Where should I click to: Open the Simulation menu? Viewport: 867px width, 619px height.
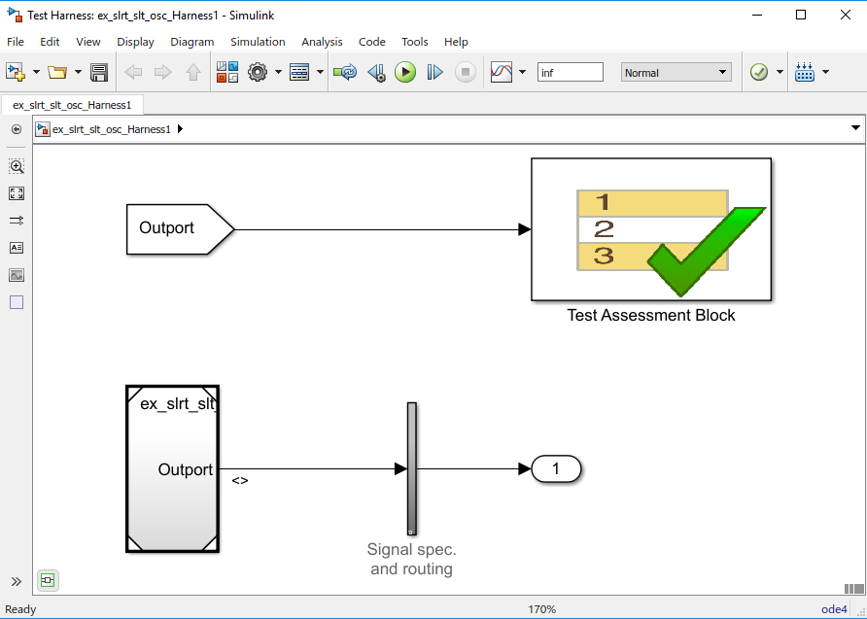(258, 42)
